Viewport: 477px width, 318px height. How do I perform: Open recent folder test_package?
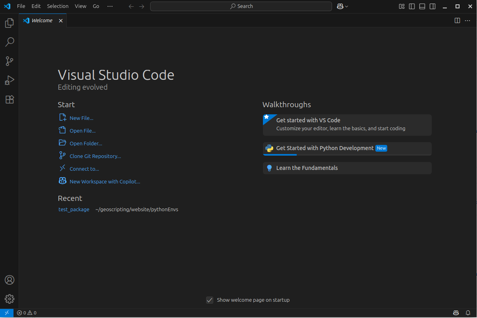74,209
